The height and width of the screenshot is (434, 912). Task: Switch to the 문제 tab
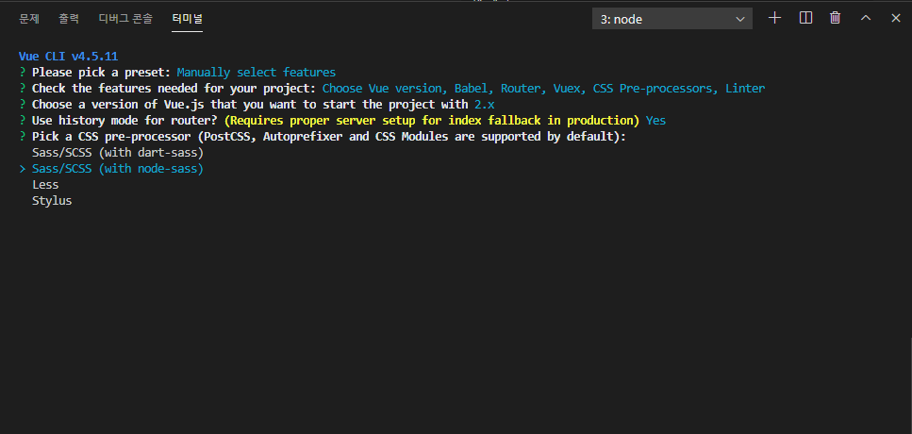(x=29, y=19)
